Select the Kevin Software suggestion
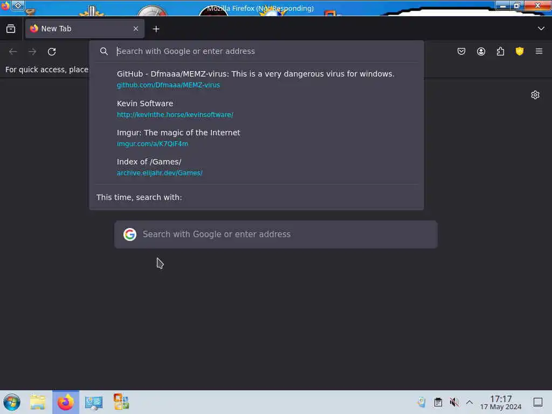The height and width of the screenshot is (414, 552). coord(256,109)
